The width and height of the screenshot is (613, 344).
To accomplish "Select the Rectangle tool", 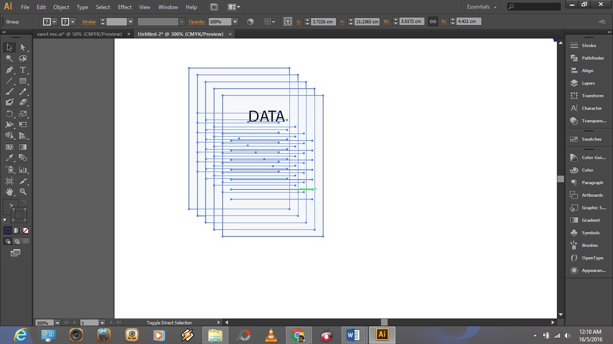I will [23, 81].
